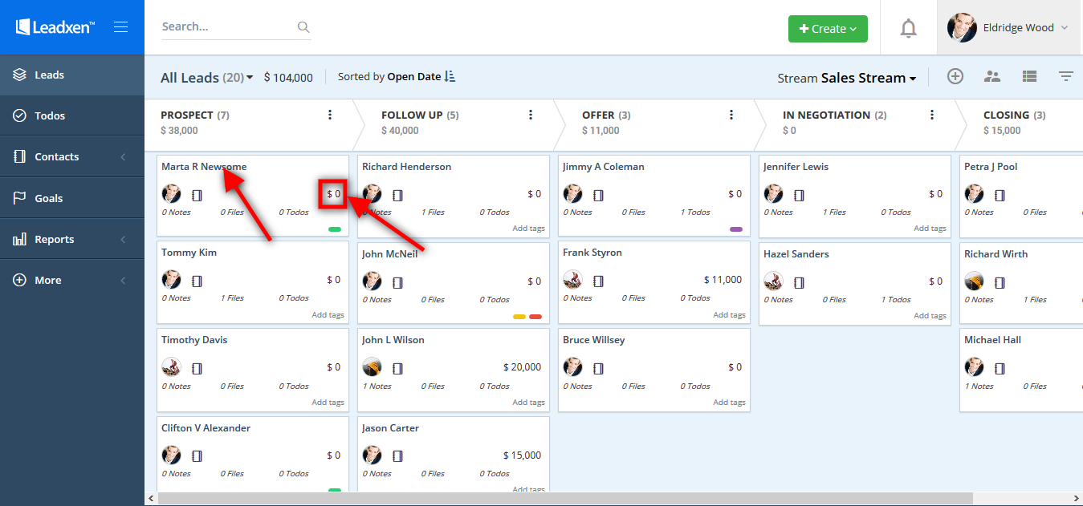Open the team members people icon
Screen dimensions: 1083x506
coord(992,76)
